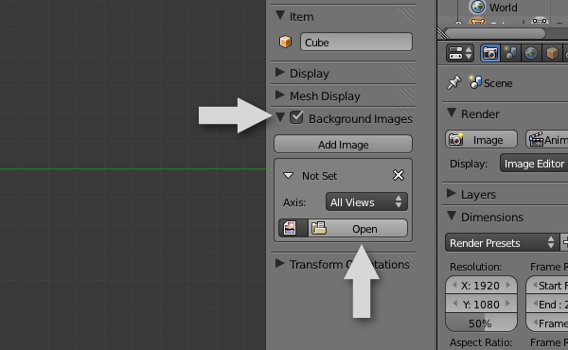Switch to the Object properties tab
568x350 pixels.
coord(552,54)
